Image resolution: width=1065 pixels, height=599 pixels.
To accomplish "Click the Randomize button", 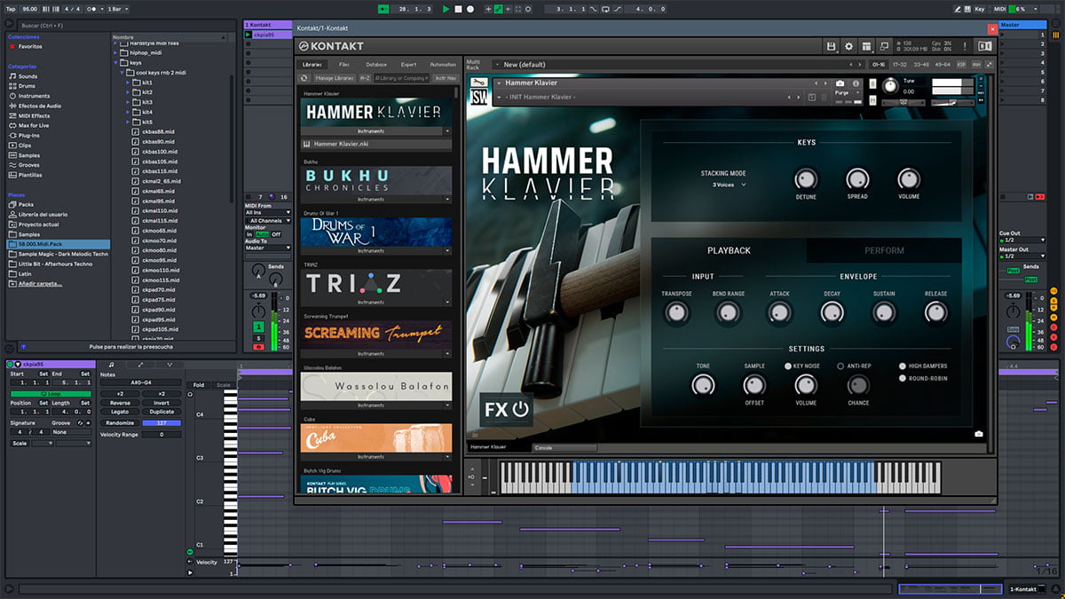I will (120, 422).
